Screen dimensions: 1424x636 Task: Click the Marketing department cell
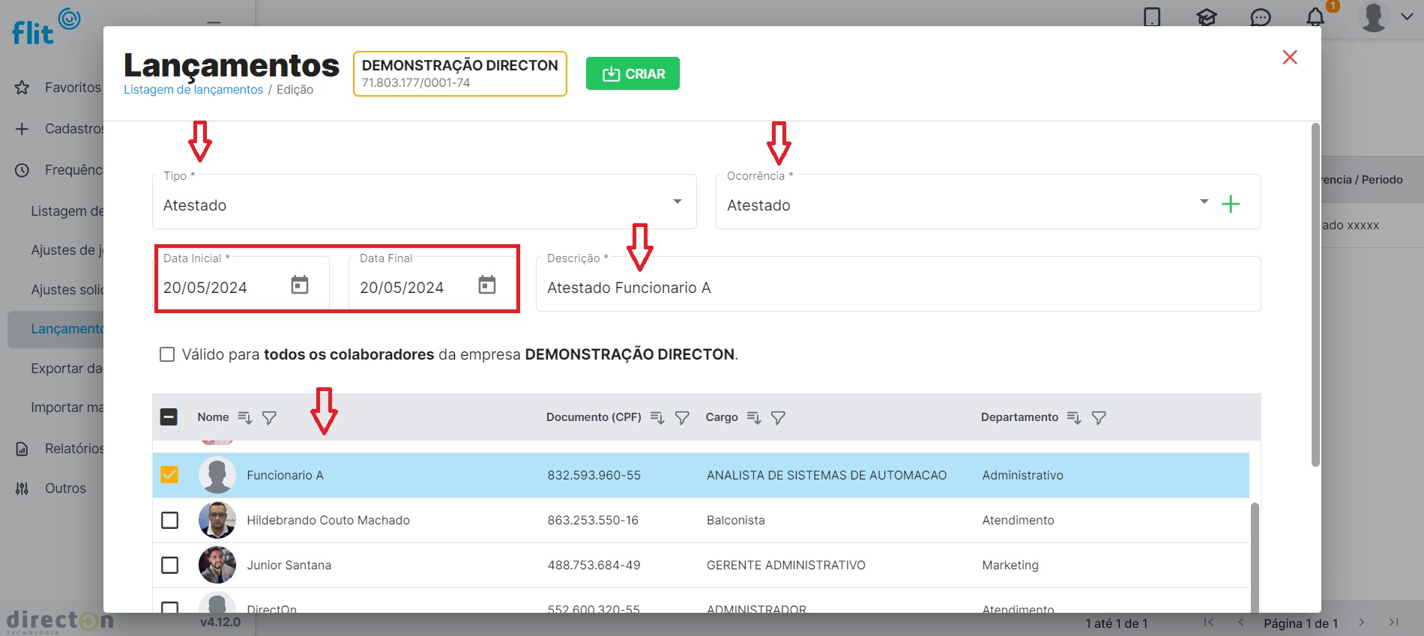1010,565
